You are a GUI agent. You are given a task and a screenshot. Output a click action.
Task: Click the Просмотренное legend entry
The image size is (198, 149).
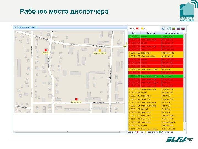[152, 132]
